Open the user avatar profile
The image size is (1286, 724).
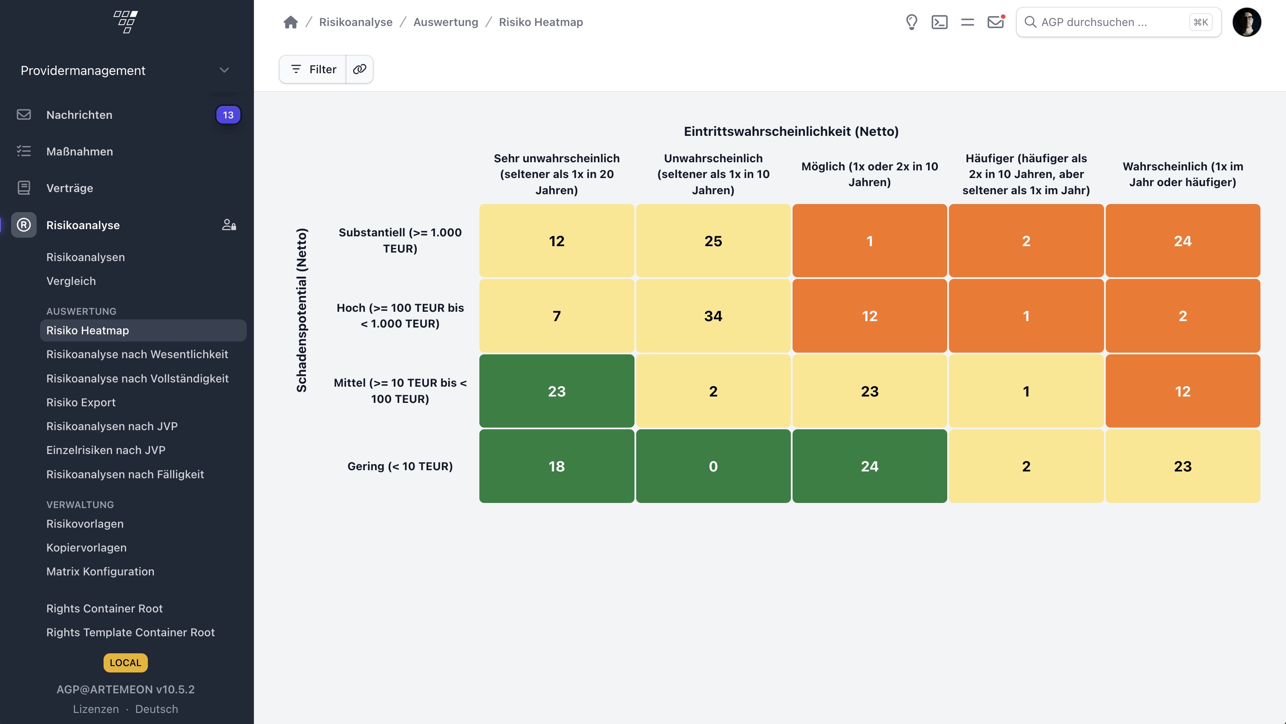click(1246, 23)
